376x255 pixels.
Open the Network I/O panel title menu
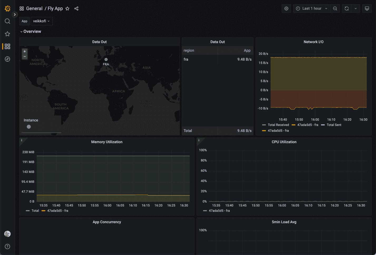coord(314,42)
